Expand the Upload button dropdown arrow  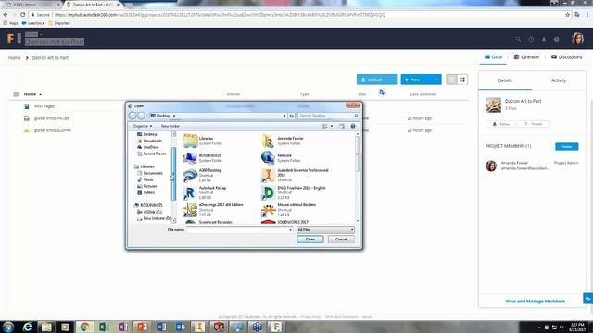(392, 80)
